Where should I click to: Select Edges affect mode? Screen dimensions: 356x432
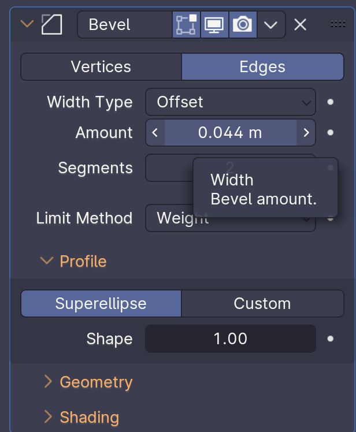[x=262, y=67]
